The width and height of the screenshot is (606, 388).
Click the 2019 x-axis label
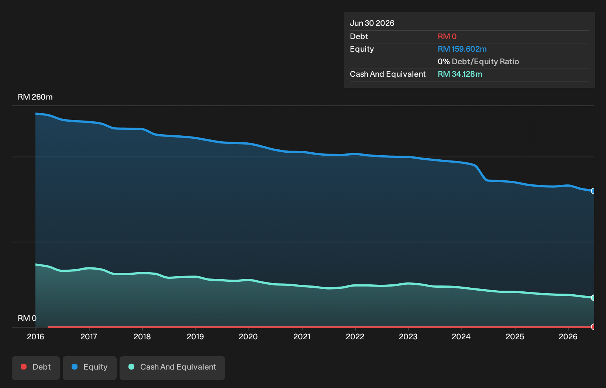pos(195,337)
